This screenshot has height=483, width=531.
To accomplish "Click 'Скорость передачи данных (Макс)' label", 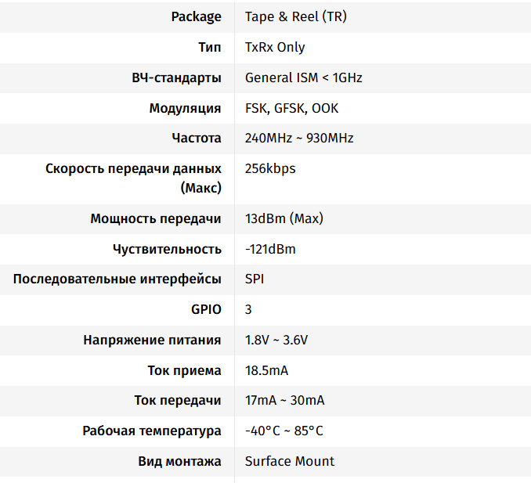I will (133, 178).
